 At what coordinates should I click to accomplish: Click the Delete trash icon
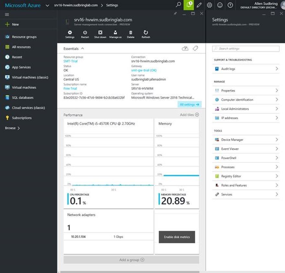[131, 32]
